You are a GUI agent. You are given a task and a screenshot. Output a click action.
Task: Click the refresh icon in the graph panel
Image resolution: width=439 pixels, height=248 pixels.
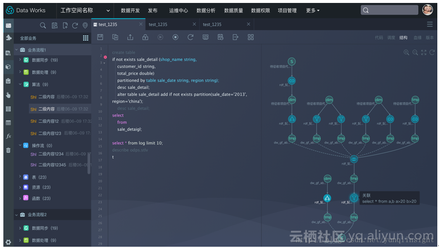click(x=432, y=52)
